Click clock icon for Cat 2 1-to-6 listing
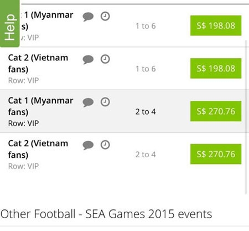Image resolution: width=249 pixels, height=231 pixels. [x=105, y=59]
